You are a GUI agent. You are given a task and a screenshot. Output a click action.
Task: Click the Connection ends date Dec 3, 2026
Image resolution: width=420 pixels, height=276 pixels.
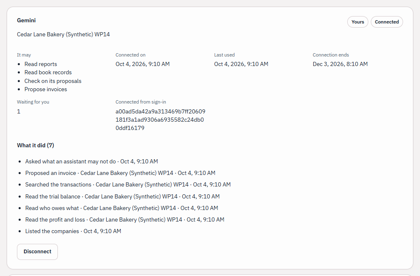tap(340, 64)
